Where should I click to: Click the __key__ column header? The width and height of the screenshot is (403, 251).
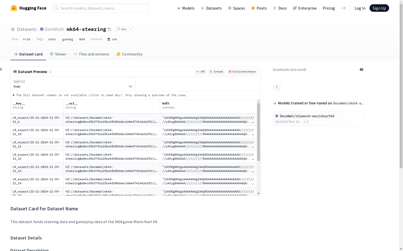click(x=37, y=106)
